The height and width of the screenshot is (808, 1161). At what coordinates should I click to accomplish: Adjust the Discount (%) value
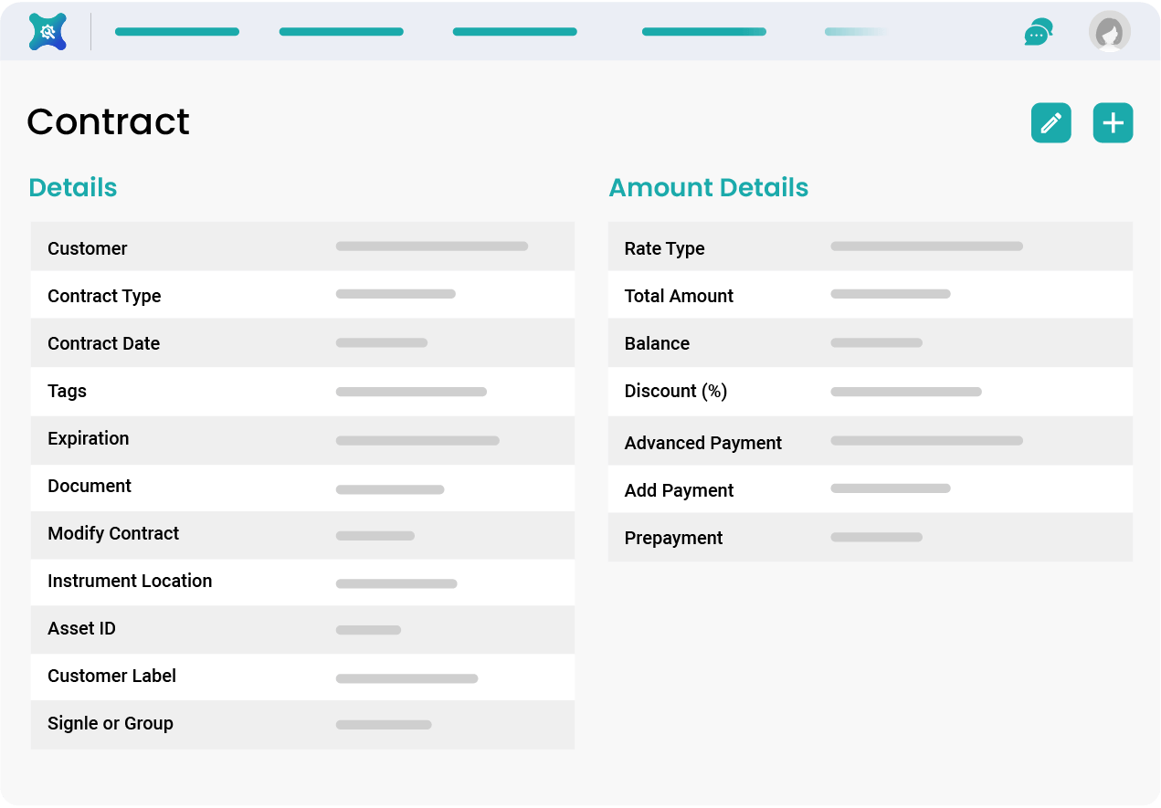(x=905, y=391)
